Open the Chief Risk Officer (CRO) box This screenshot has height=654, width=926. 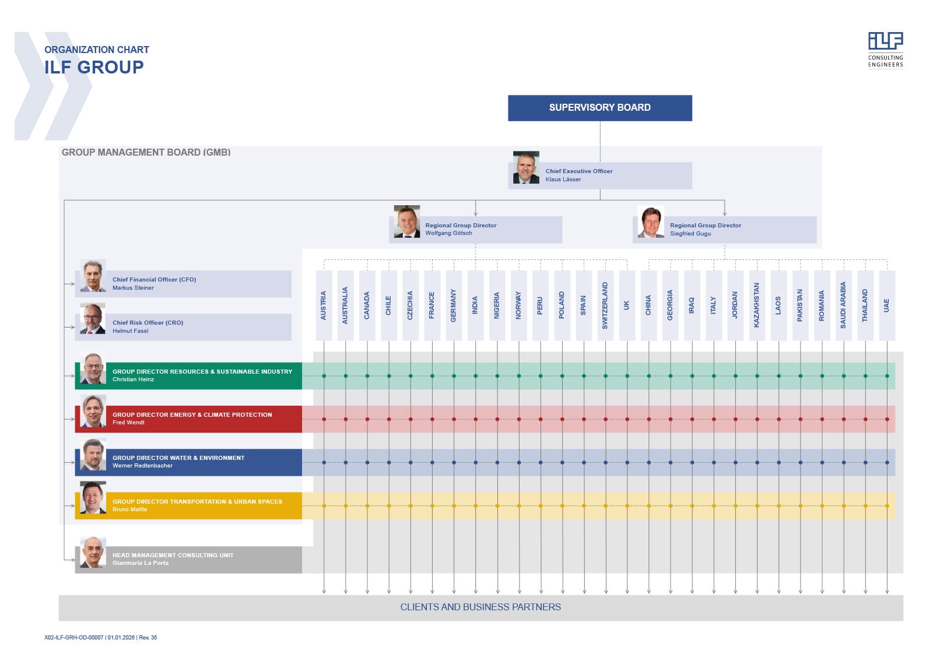click(183, 327)
